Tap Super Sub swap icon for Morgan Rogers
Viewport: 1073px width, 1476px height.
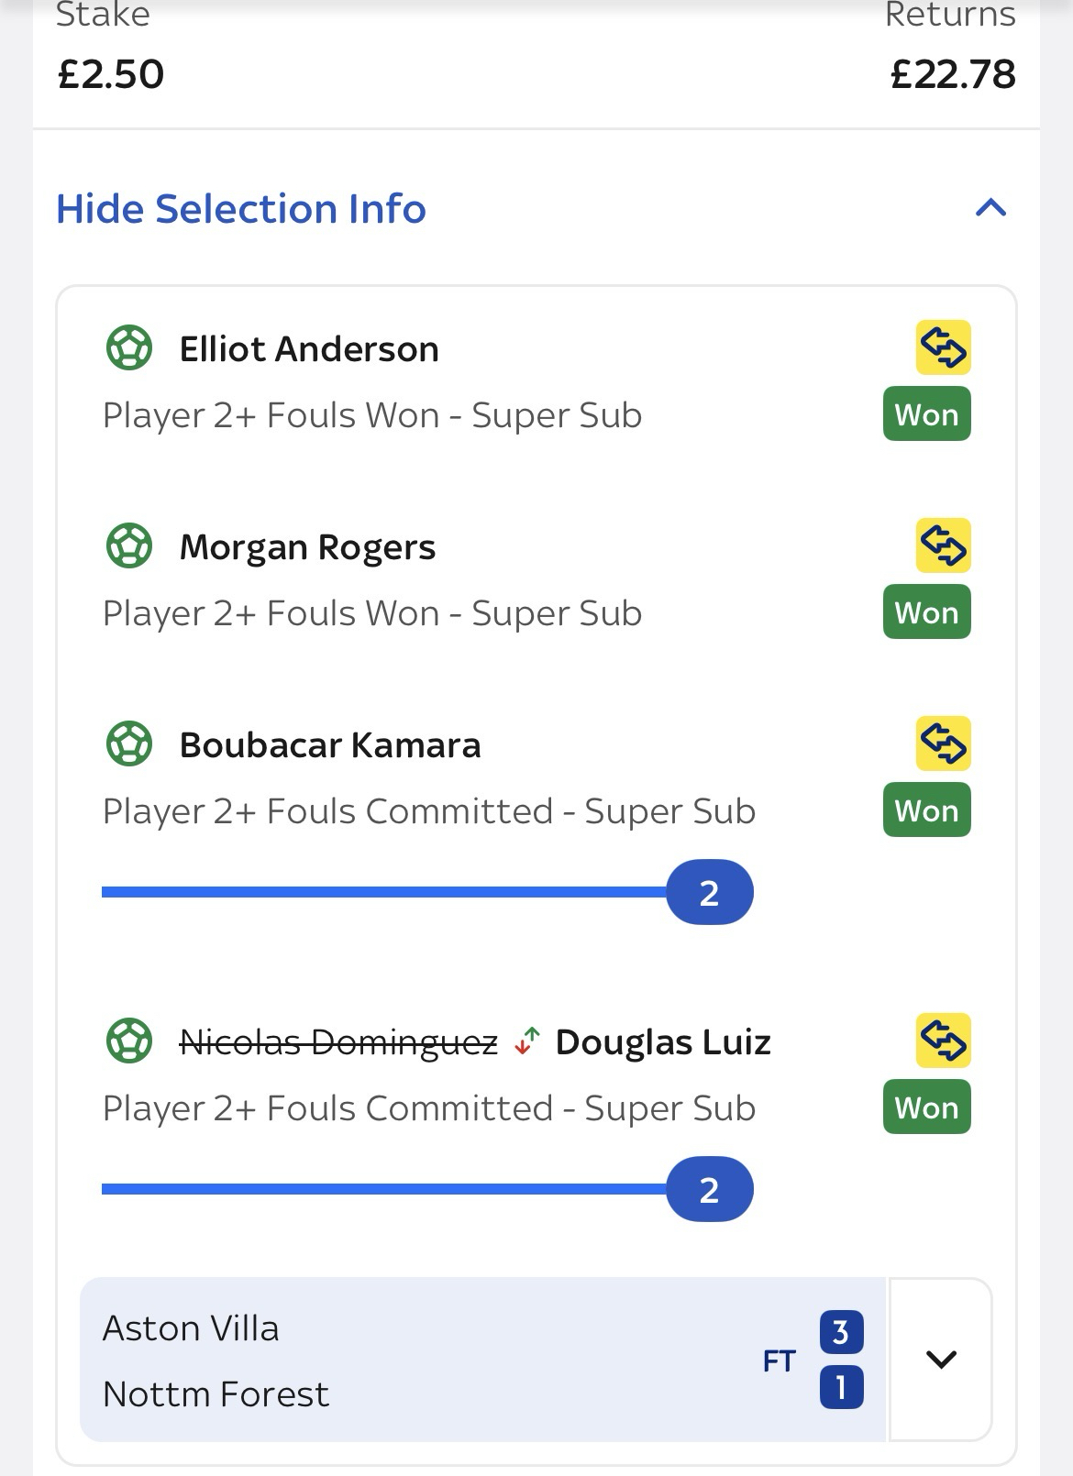pos(943,545)
